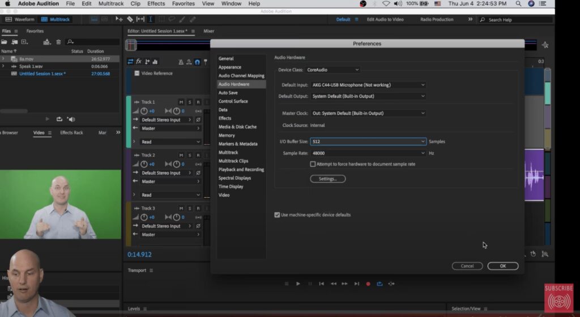This screenshot has height=317, width=580.
Task: Enable 'Attempt to force hardware' checkbox
Action: [313, 164]
